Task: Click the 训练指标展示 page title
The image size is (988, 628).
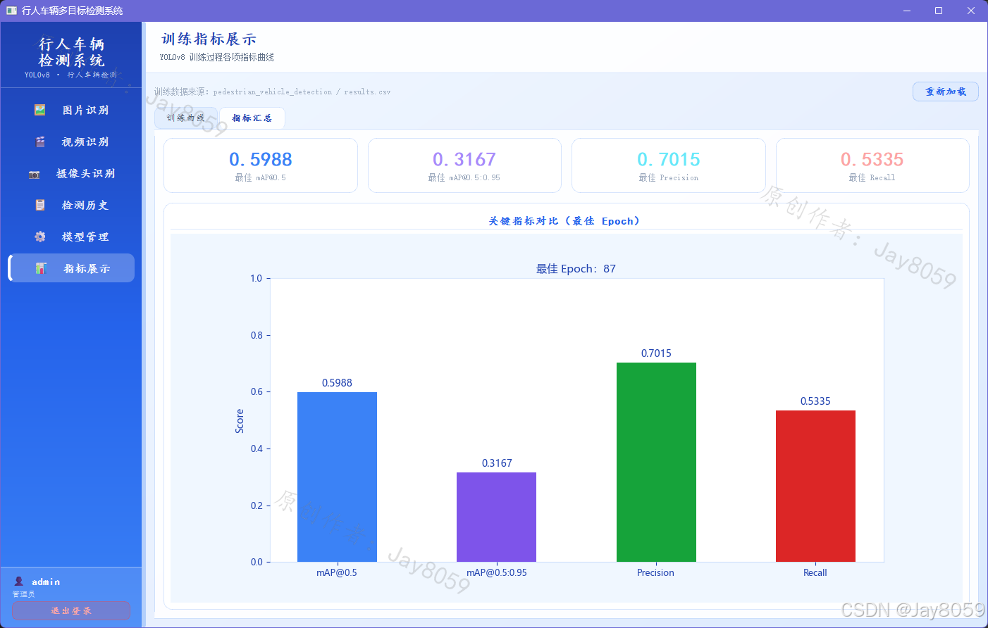Action: 209,39
